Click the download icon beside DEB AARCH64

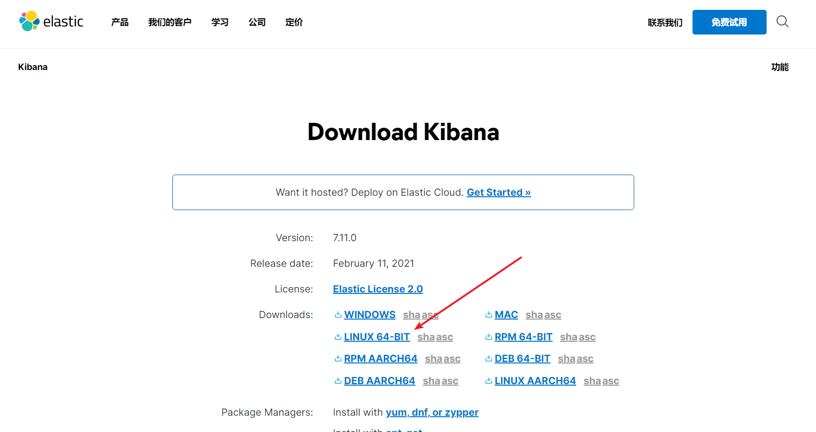click(338, 381)
